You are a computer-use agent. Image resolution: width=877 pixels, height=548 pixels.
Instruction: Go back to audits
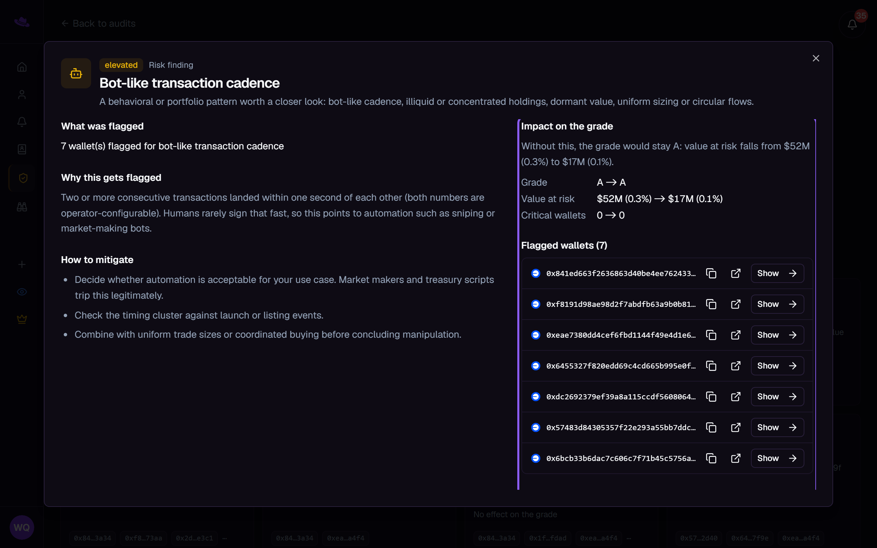(99, 24)
